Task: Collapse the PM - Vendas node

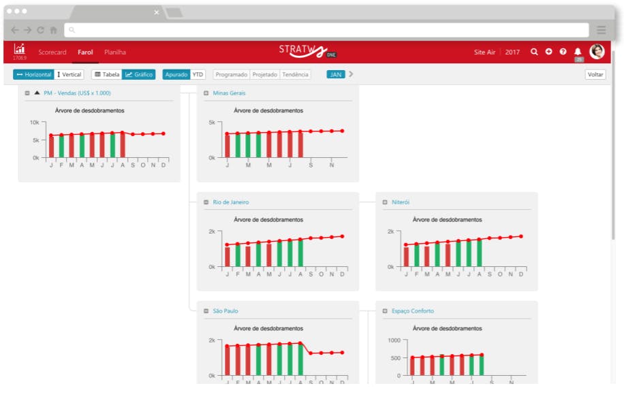Action: click(27, 93)
